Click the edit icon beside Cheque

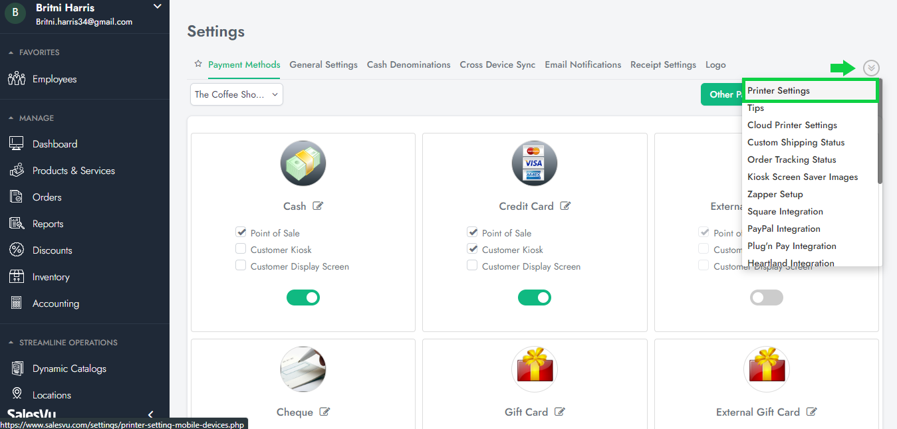point(324,412)
